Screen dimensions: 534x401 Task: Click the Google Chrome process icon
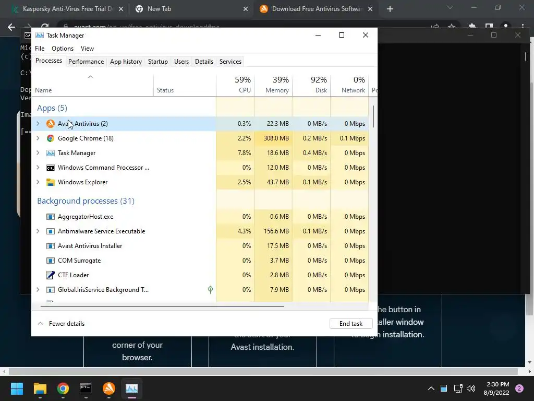pos(51,138)
